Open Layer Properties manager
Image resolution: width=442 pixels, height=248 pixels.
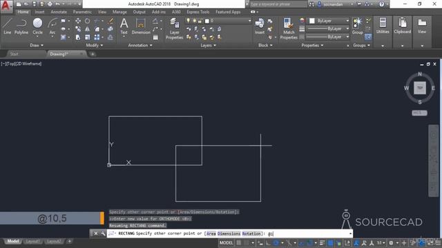(x=174, y=28)
